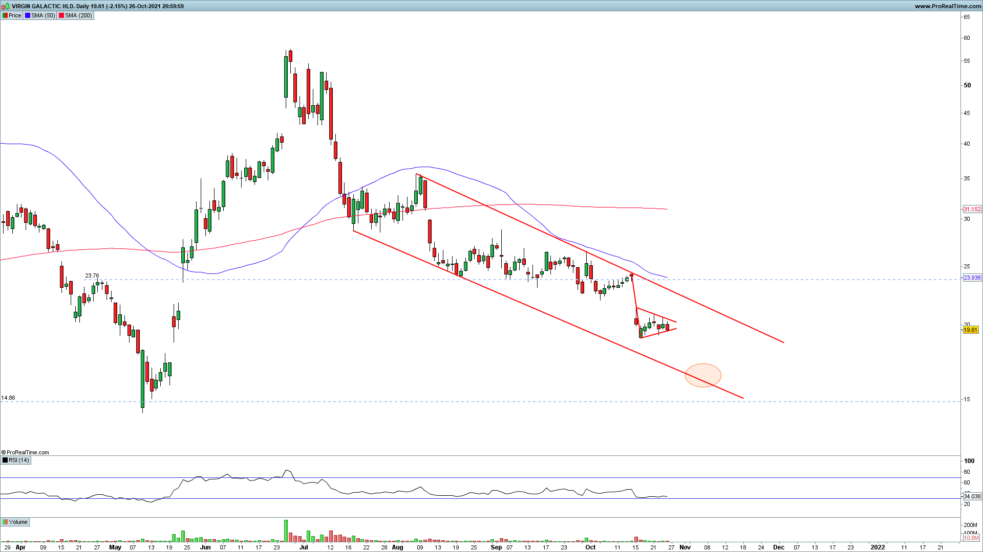Click the 10.8M volume value tag
The height and width of the screenshot is (552, 983).
pyautogui.click(x=971, y=538)
